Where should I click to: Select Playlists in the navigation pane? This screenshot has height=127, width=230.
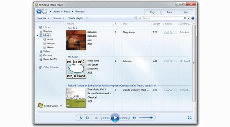pos(46,31)
